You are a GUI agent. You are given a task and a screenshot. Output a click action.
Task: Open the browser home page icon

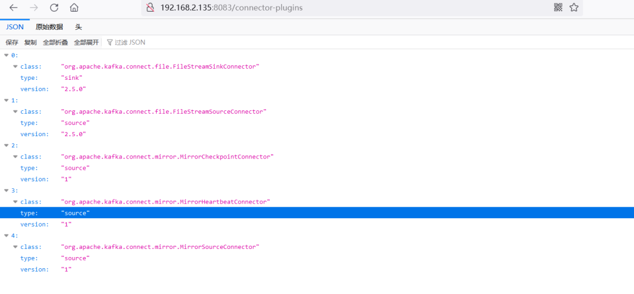point(74,8)
